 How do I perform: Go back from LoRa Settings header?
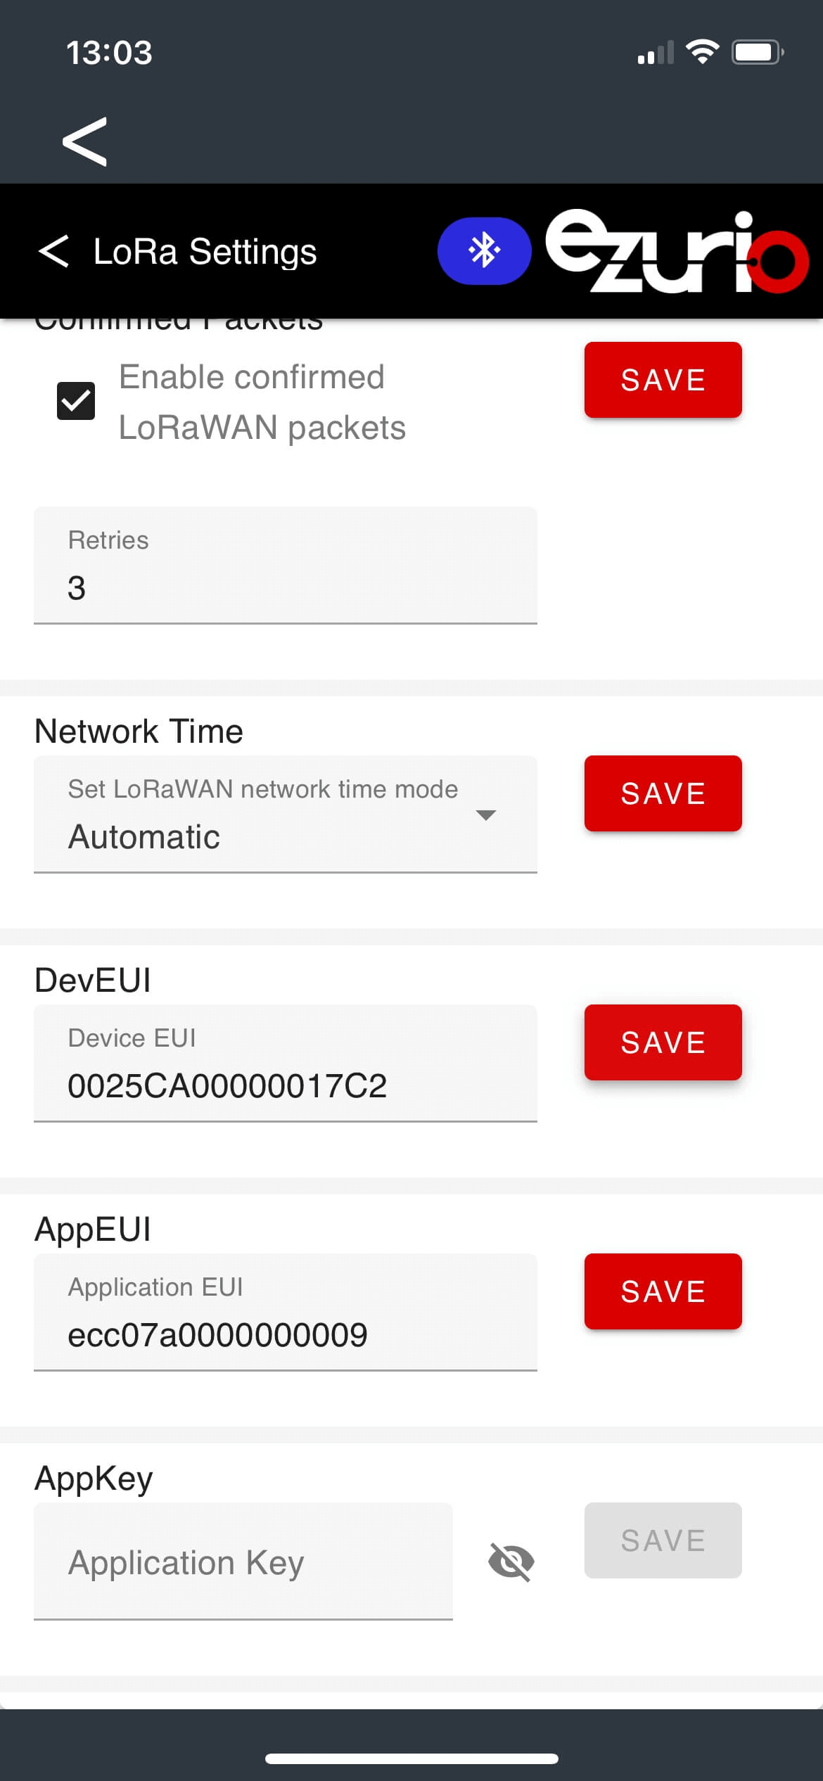54,251
